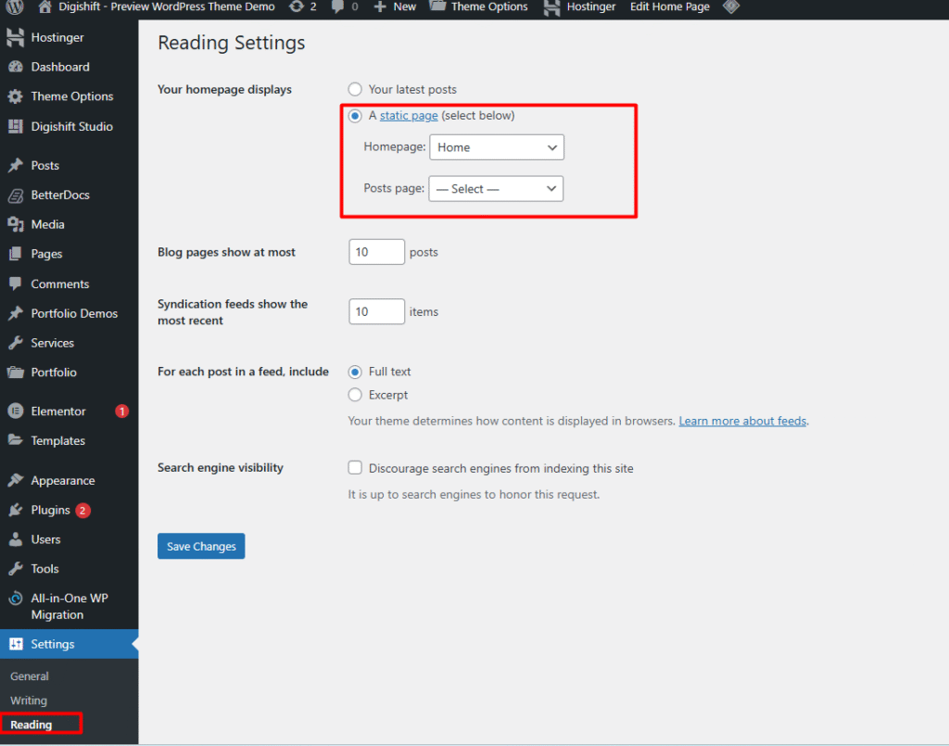Screen dimensions: 949x746
Task: Click the Save Changes button
Action: point(201,547)
